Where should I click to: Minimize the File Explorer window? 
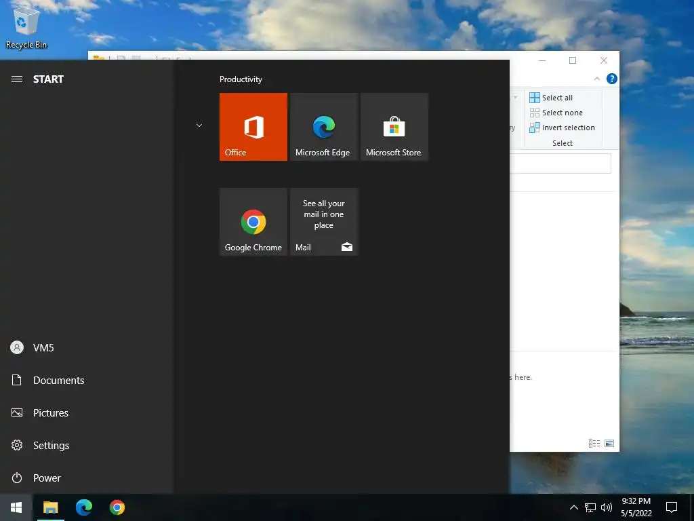[x=542, y=60]
